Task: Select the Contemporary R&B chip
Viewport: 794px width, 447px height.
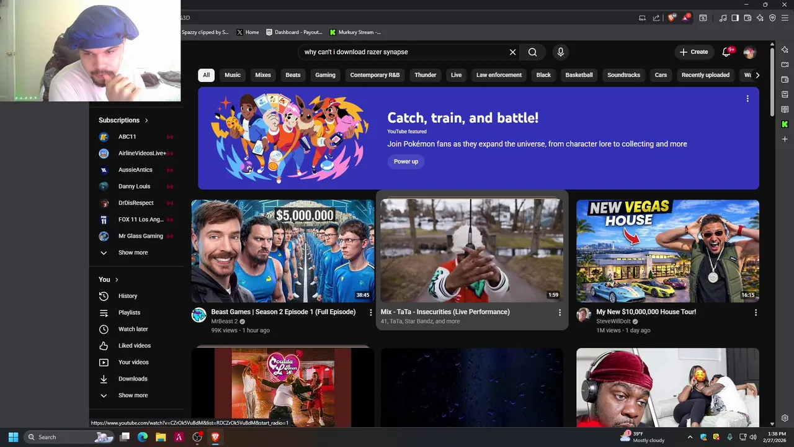Action: pos(375,75)
